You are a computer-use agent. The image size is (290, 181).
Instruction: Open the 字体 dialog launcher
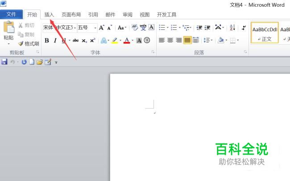coord(153,52)
